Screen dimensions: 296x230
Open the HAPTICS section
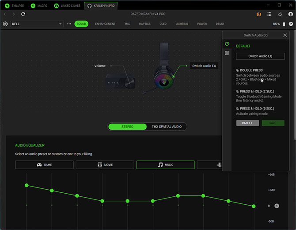144,24
